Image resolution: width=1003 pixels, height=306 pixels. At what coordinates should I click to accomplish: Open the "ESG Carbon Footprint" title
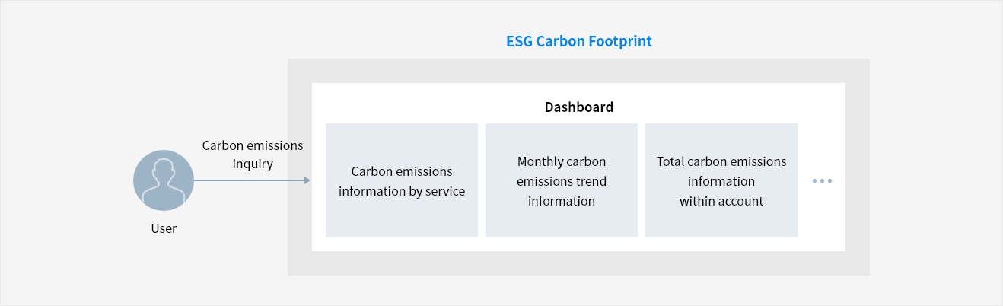tap(579, 41)
